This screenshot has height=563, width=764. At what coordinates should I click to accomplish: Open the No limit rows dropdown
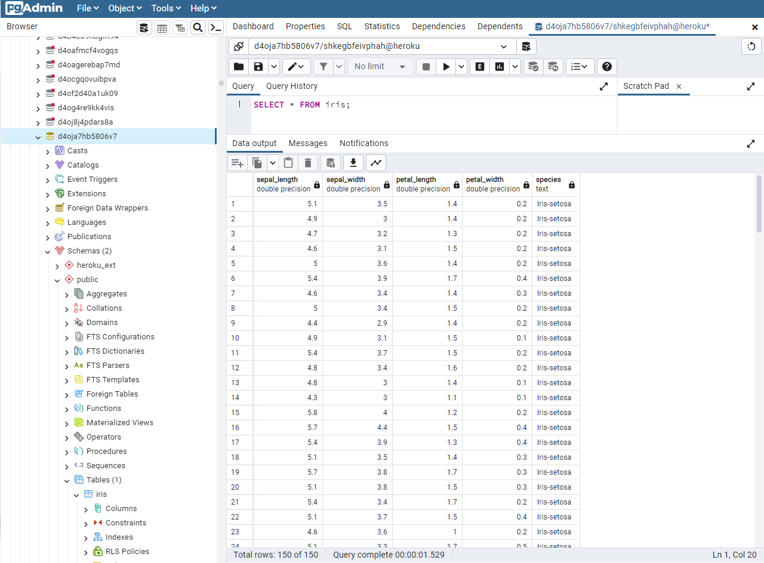click(380, 67)
